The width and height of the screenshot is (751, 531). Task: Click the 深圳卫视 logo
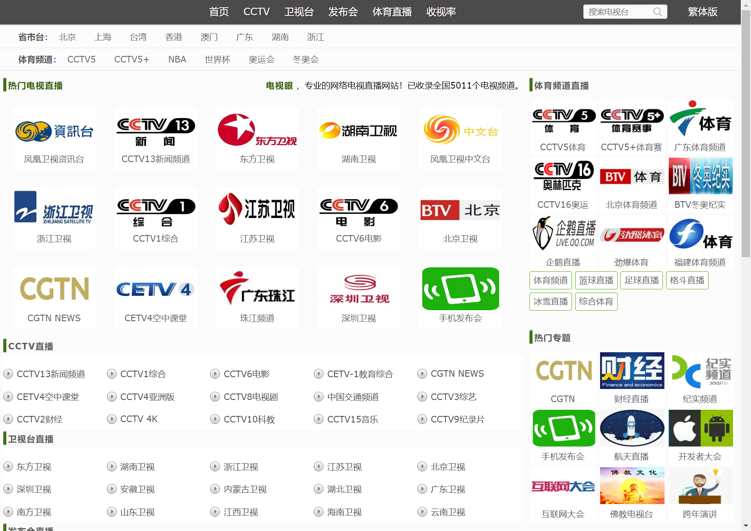click(x=359, y=289)
